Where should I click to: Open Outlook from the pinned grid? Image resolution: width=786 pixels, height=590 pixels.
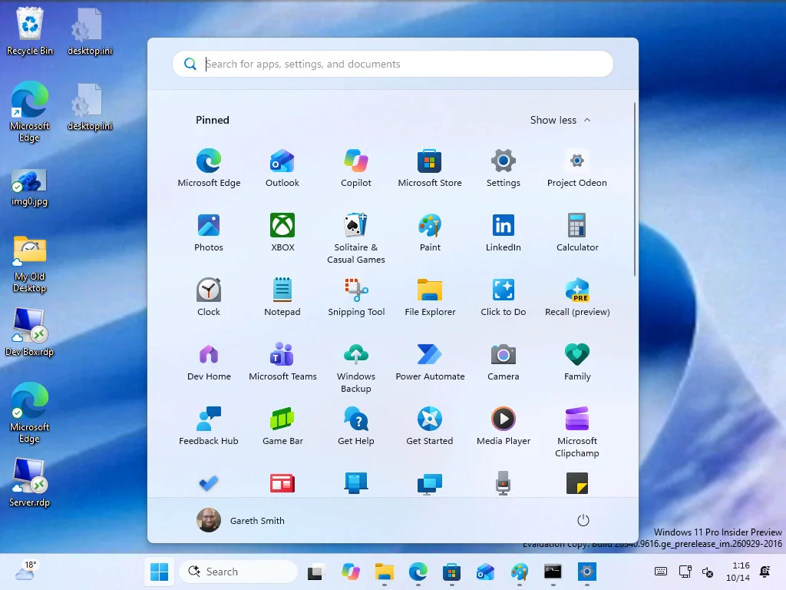pyautogui.click(x=282, y=168)
